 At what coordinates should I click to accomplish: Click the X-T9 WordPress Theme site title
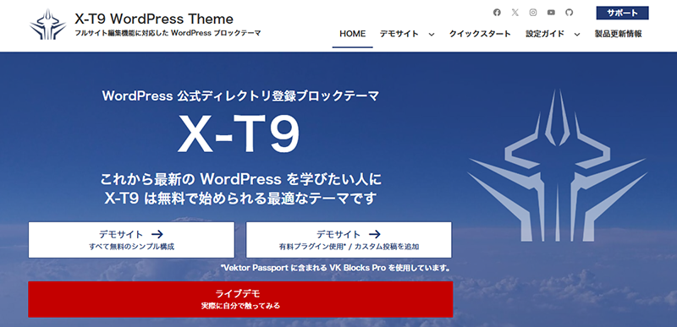154,19
